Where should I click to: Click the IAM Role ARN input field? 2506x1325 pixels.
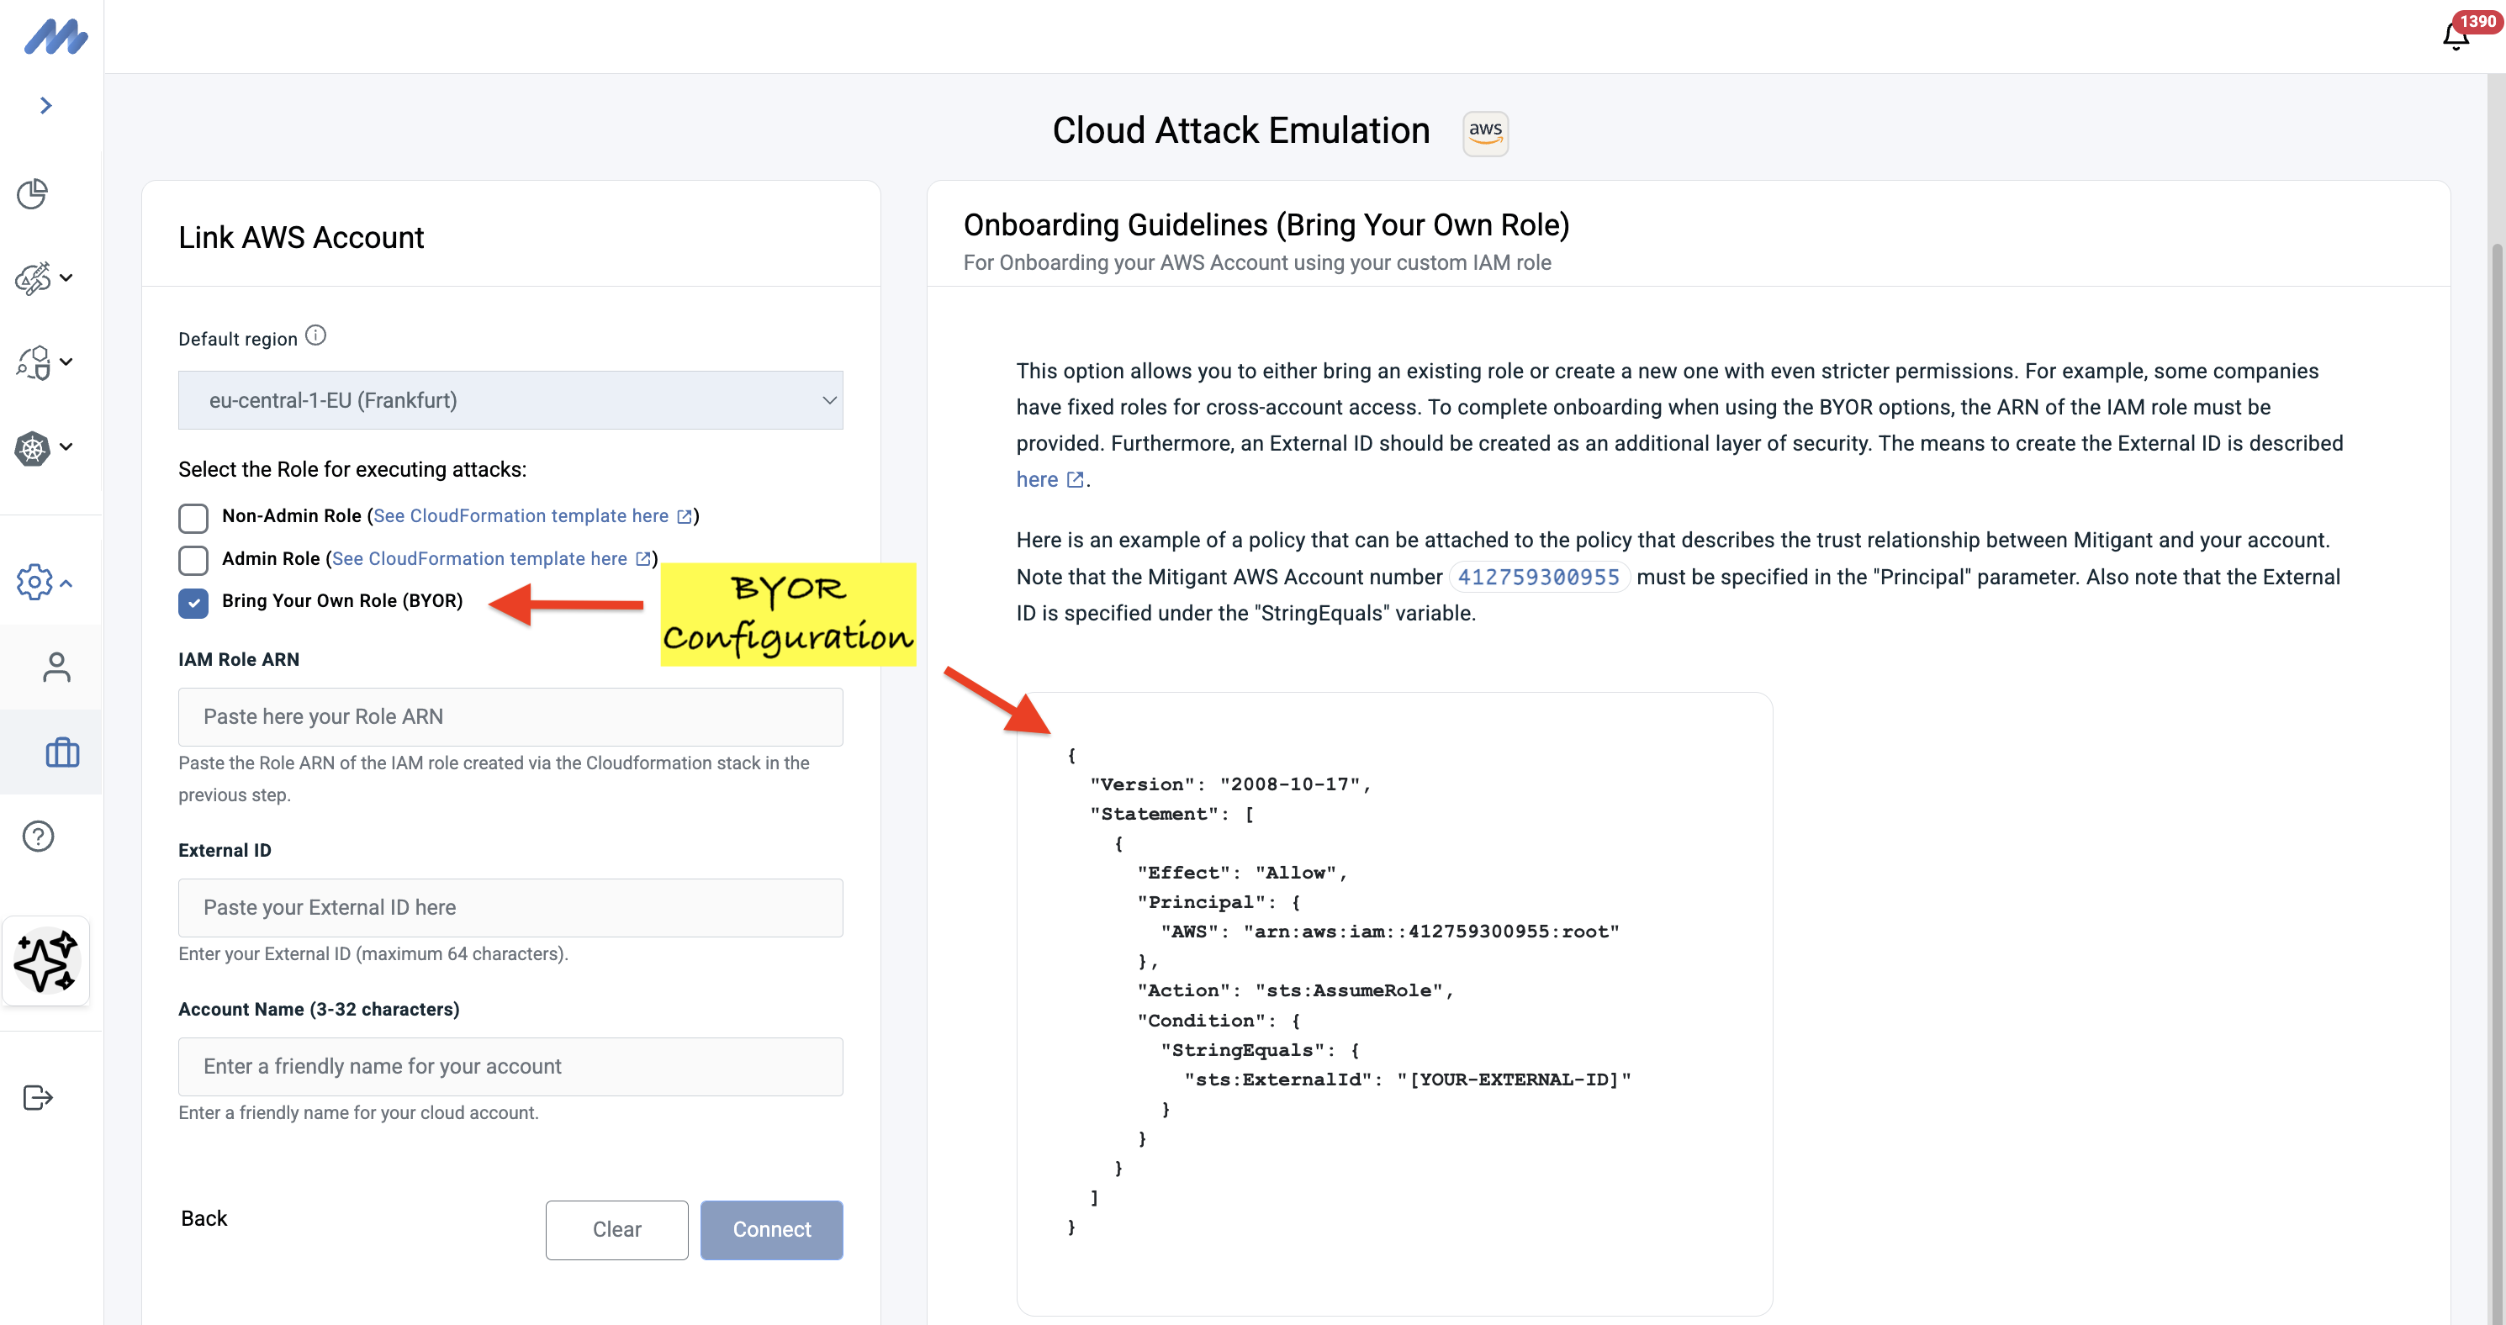[x=510, y=717]
